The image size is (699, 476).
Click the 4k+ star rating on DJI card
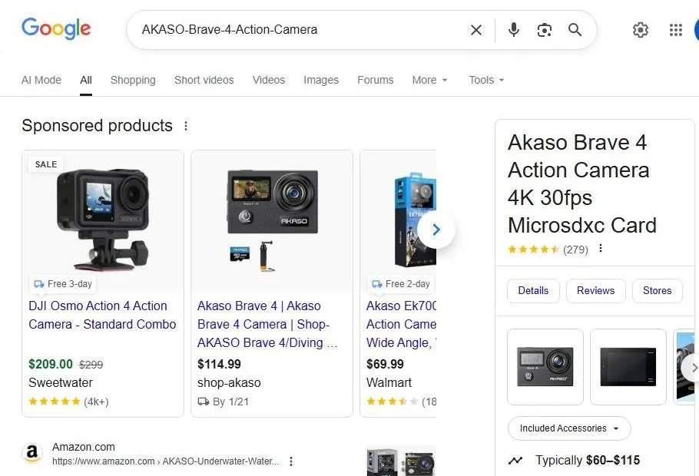68,402
